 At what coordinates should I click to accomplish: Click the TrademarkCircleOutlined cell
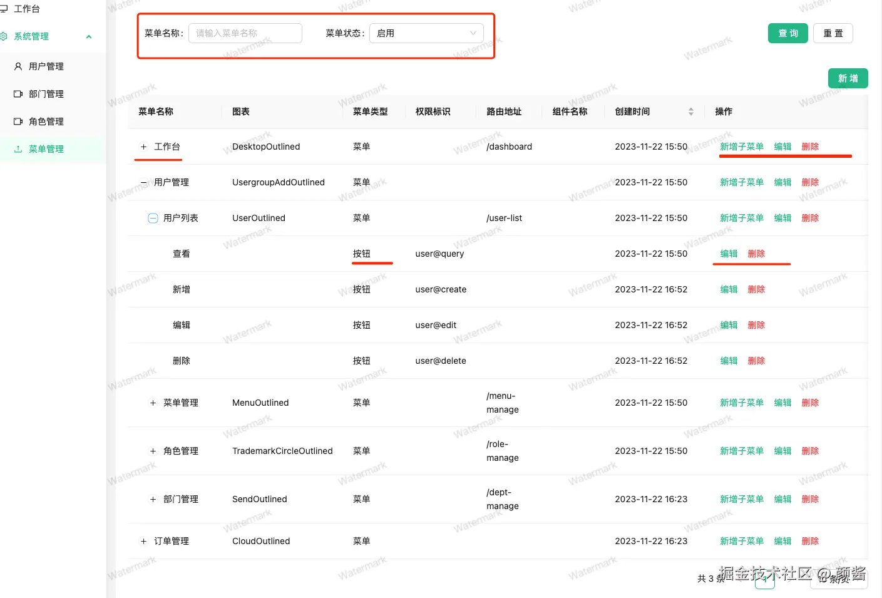coord(282,451)
